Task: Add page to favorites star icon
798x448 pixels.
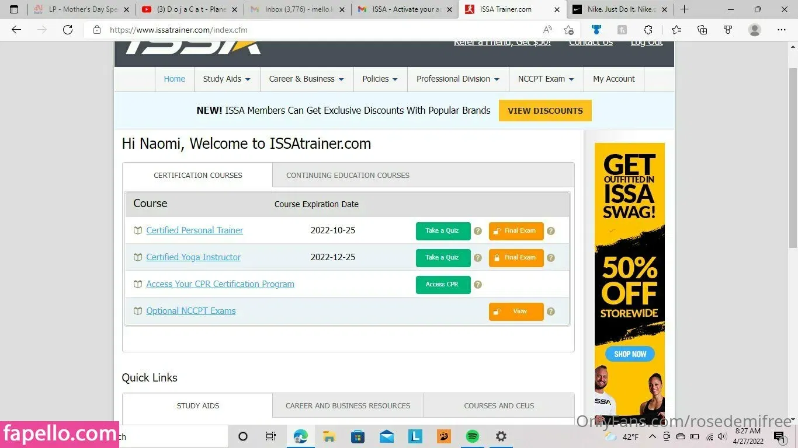Action: point(568,30)
